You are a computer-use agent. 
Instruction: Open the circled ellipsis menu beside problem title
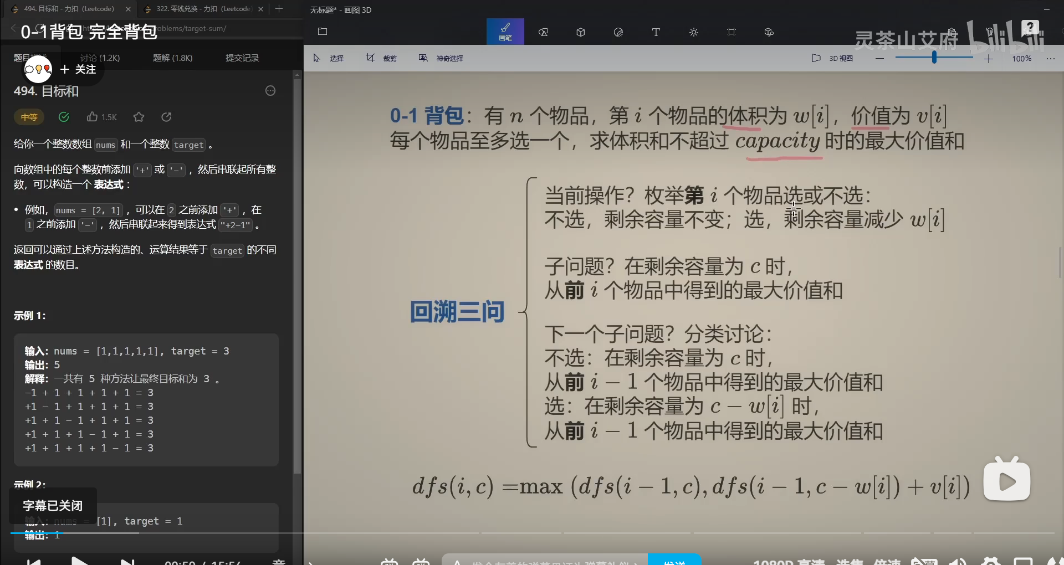click(x=270, y=91)
